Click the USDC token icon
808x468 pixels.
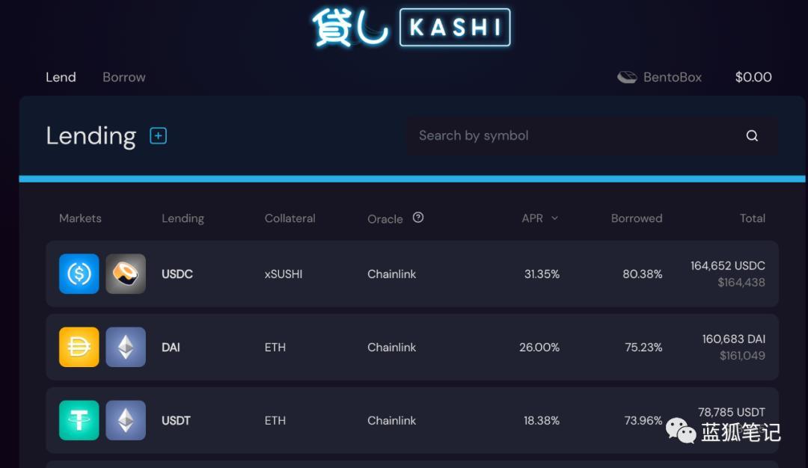coord(79,274)
